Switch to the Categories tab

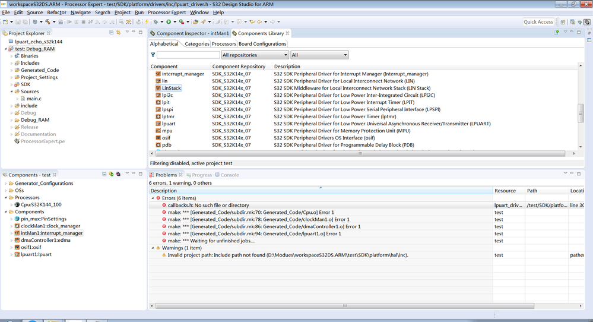click(x=196, y=44)
